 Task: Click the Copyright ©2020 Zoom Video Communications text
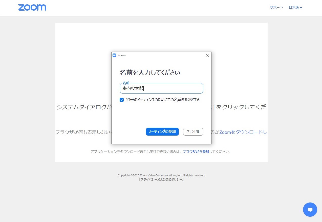tap(161, 175)
